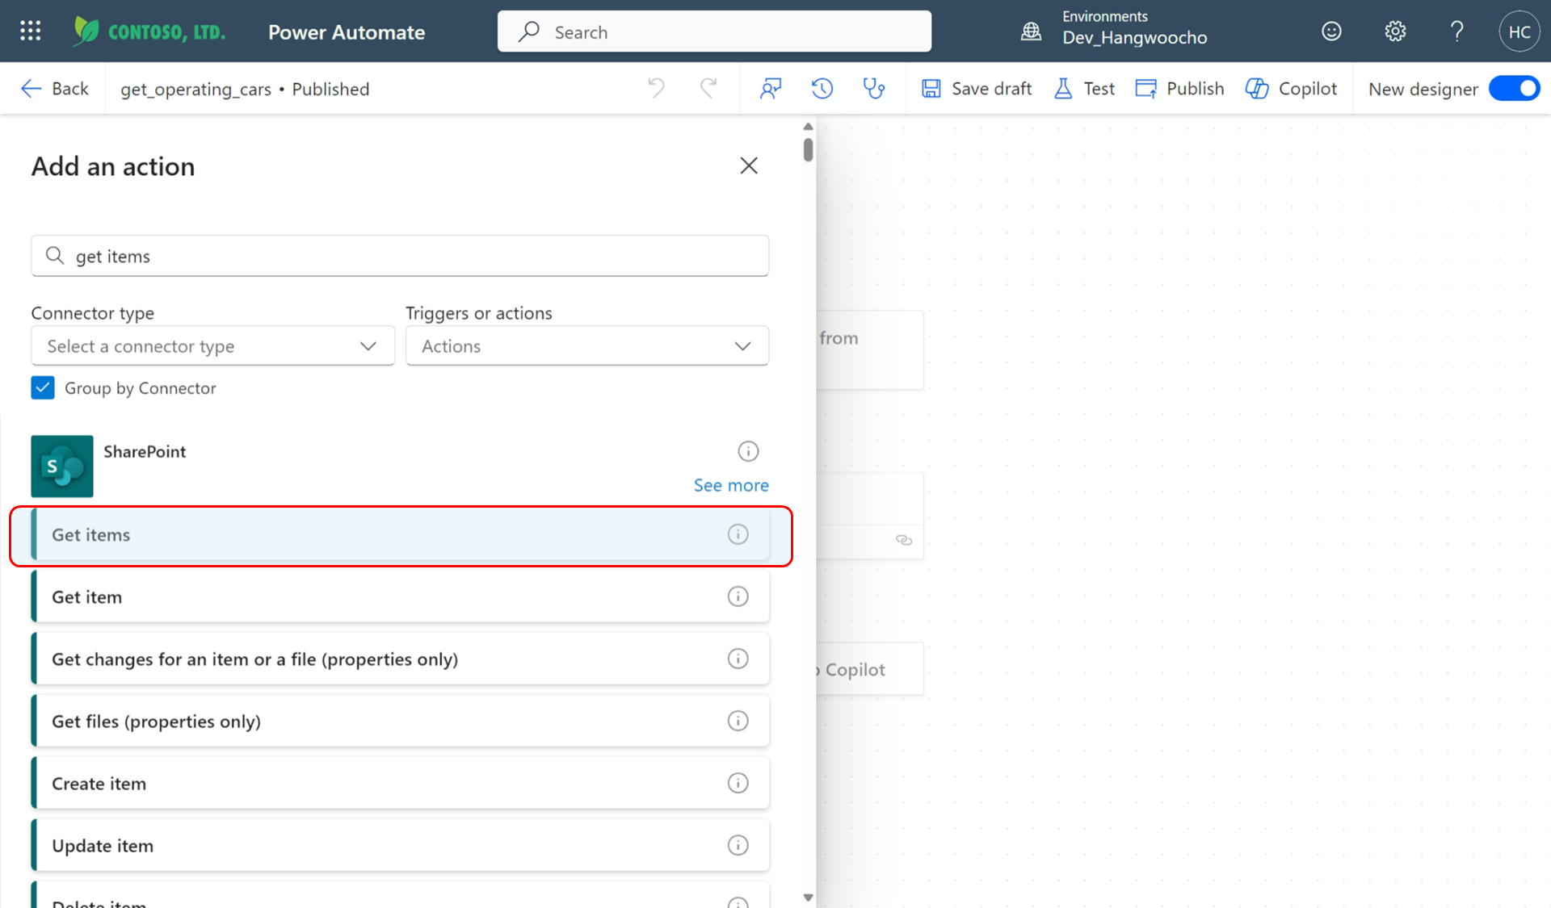The image size is (1551, 908).
Task: Click the See more link
Action: click(x=731, y=485)
